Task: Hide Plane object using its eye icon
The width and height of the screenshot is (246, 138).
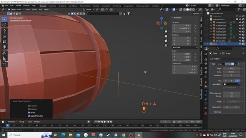Action: point(240,44)
